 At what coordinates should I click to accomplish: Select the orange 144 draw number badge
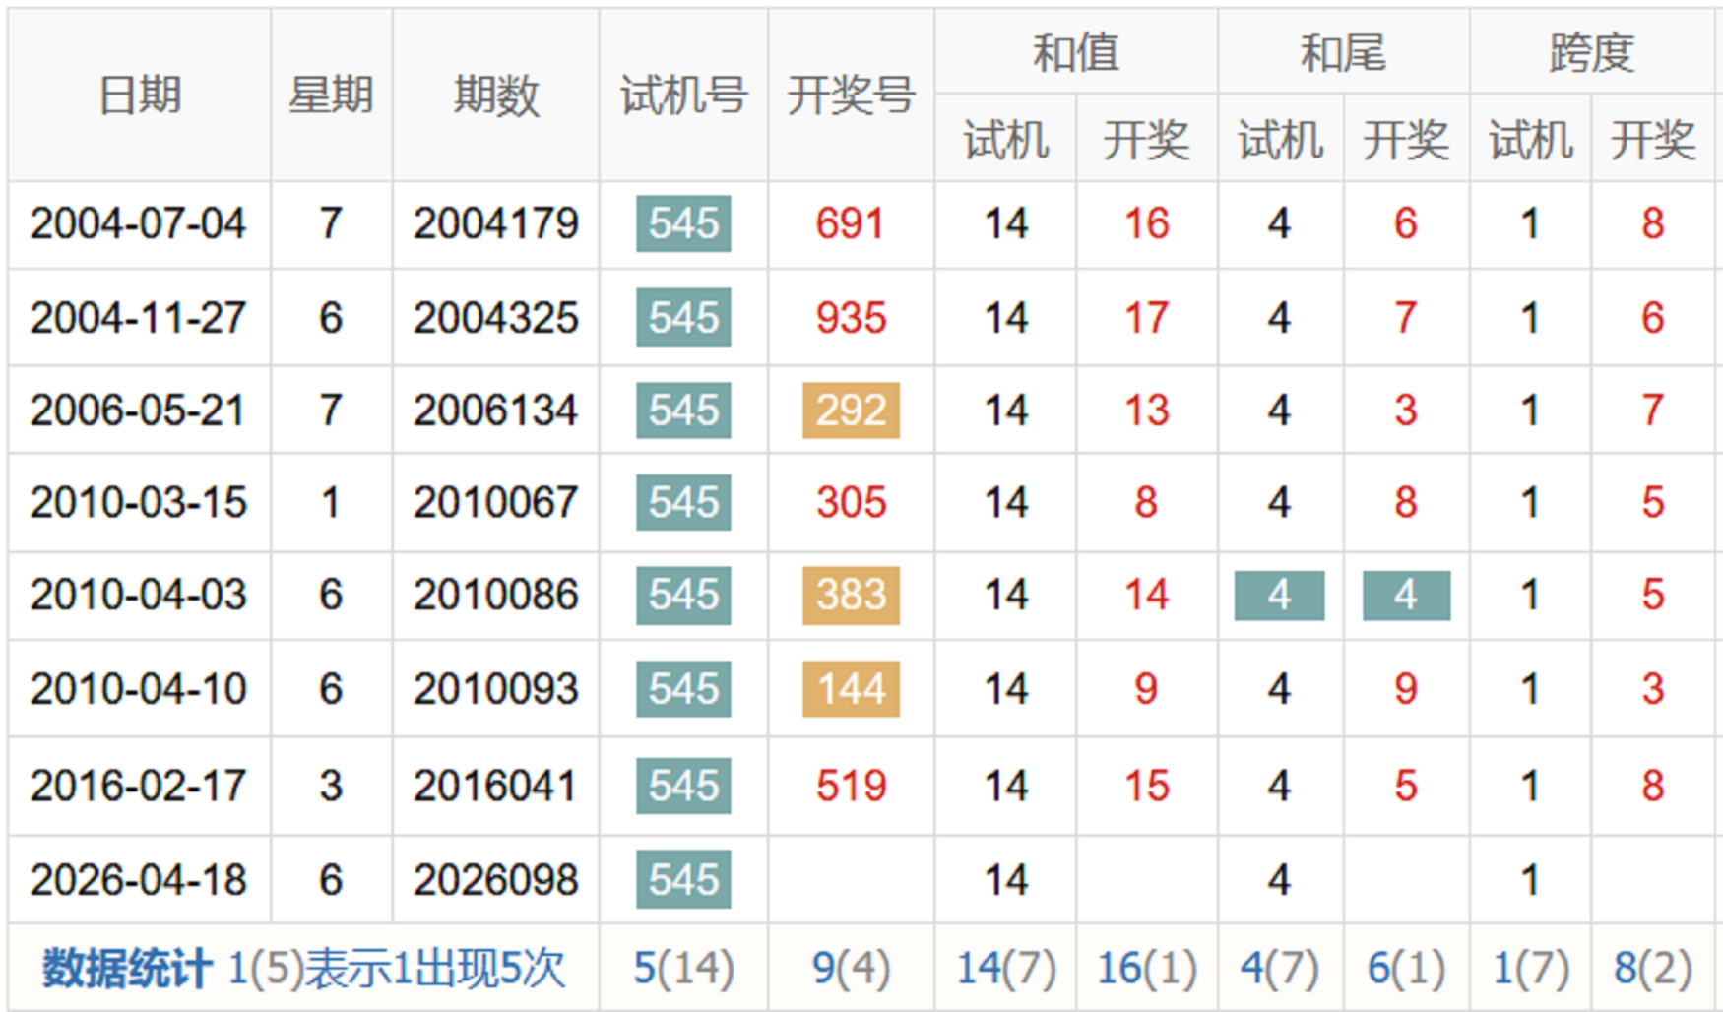pos(851,688)
